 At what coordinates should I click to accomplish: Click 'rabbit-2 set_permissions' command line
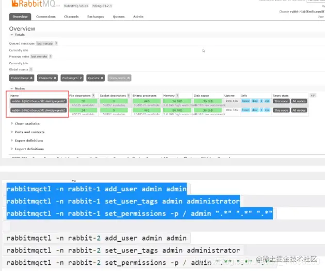coord(139,263)
